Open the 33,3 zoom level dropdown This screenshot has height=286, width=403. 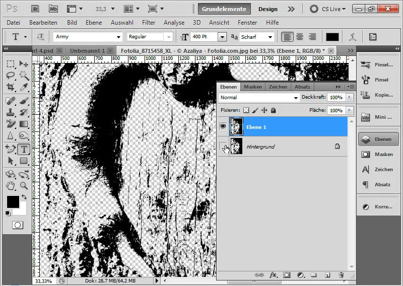click(112, 9)
